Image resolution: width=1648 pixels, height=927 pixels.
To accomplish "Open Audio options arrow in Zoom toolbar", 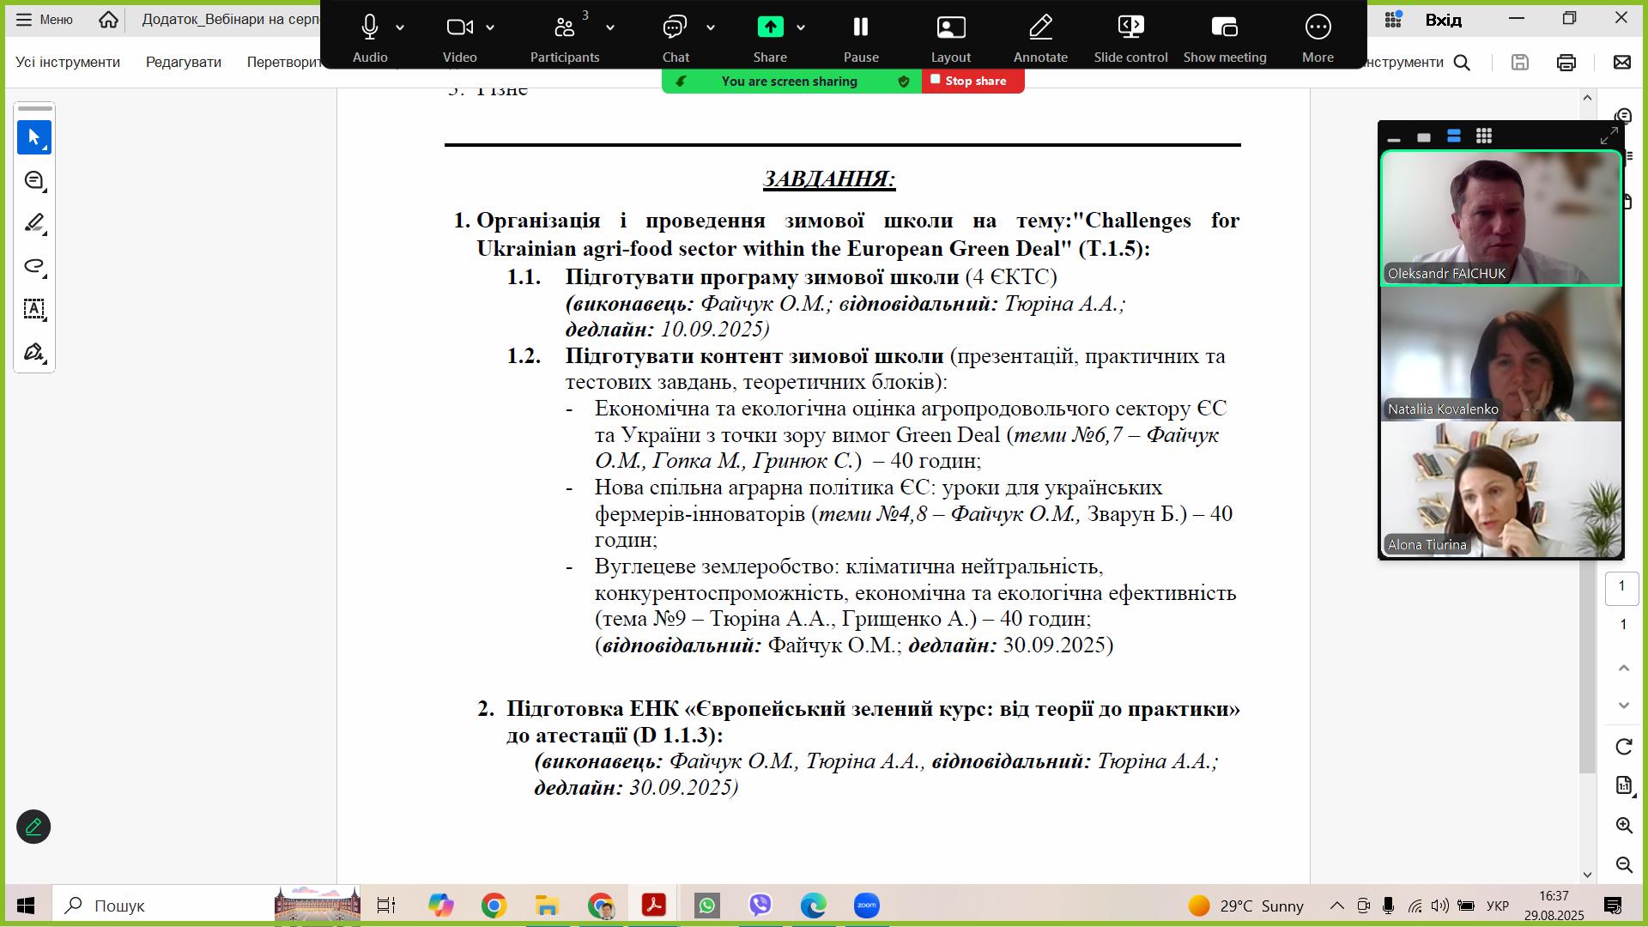I will [400, 28].
